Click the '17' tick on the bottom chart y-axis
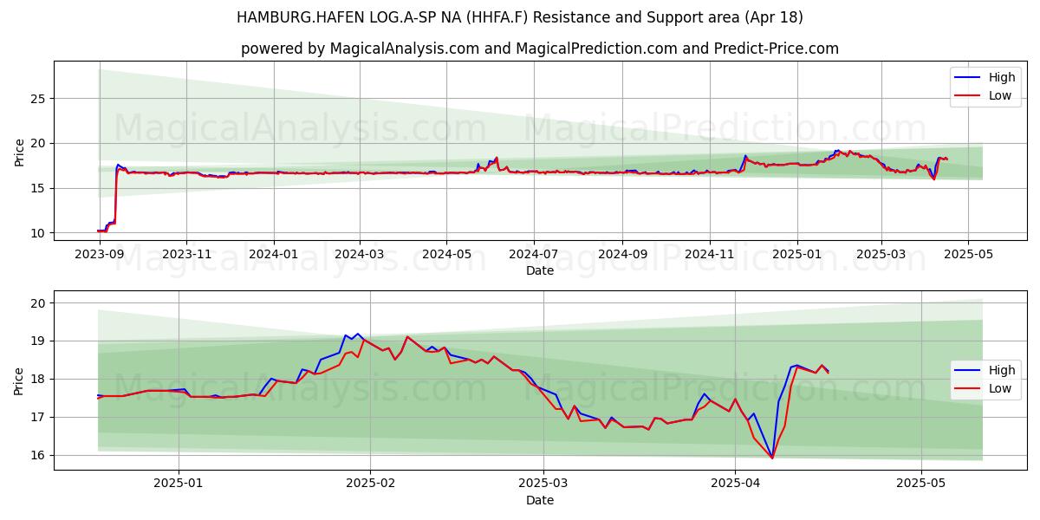 pyautogui.click(x=39, y=417)
